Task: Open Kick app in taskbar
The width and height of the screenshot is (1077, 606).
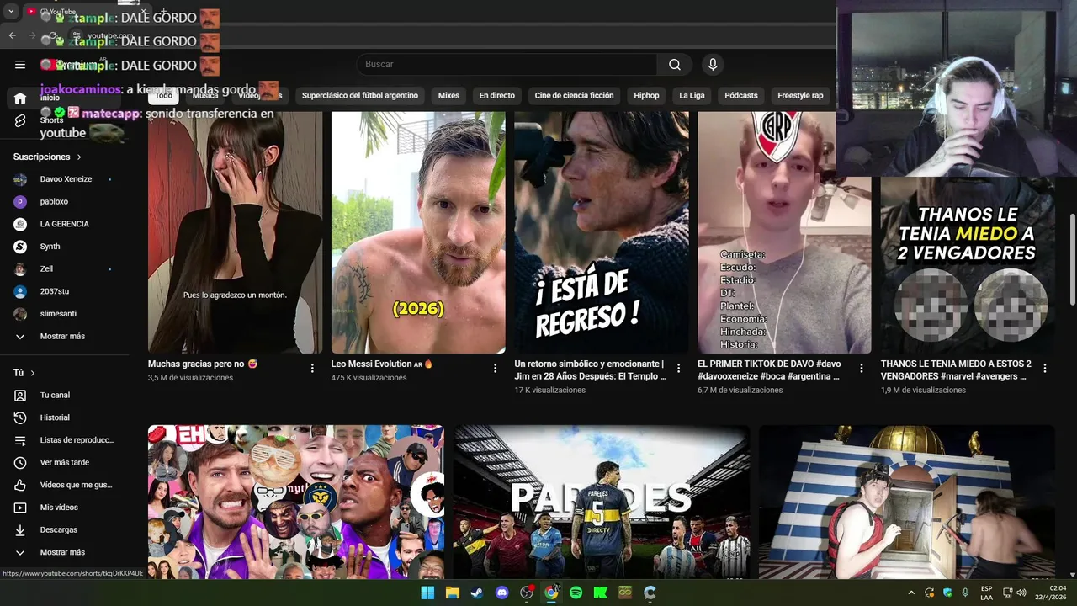Action: 601,593
